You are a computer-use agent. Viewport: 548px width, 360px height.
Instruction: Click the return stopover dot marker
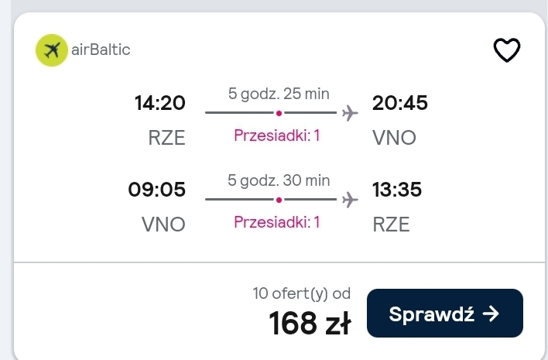click(x=279, y=200)
